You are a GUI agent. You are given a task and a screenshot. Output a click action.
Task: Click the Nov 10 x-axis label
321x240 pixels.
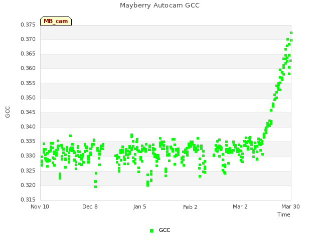[x=40, y=206]
